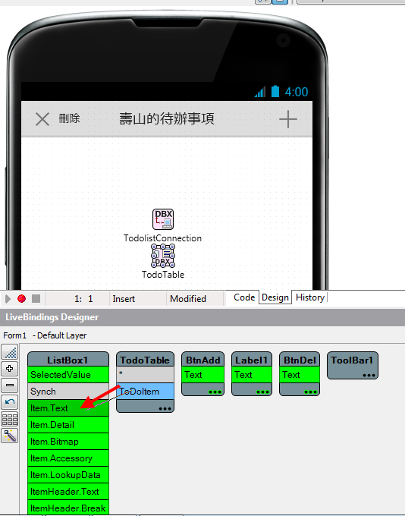Click Item.Accessory member in ListBox1
This screenshot has width=405, height=516.
pyautogui.click(x=68, y=458)
